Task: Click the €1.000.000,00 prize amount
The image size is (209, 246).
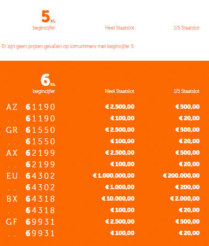Action: coord(114,175)
